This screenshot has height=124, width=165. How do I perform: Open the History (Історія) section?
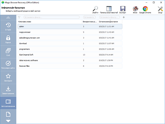(x=8, y=26)
